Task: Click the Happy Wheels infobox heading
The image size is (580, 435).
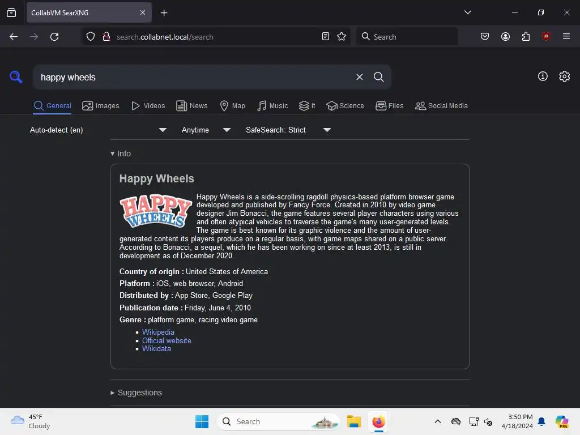Action: pyautogui.click(x=156, y=178)
